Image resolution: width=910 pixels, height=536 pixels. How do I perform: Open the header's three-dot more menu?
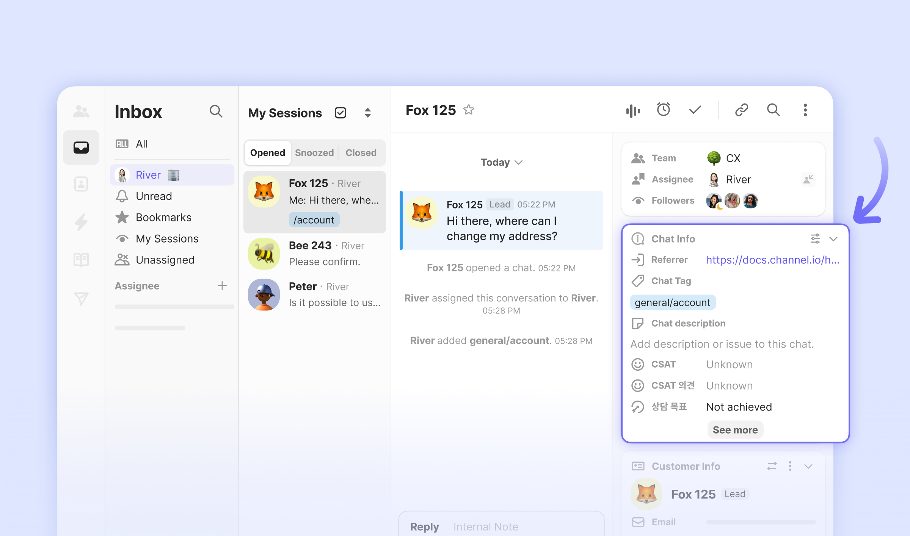click(805, 110)
